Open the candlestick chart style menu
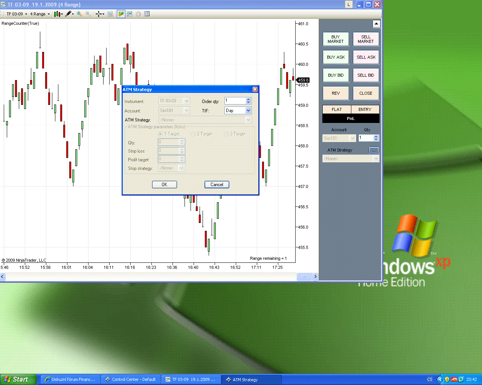This screenshot has height=385, width=482. coord(58,14)
